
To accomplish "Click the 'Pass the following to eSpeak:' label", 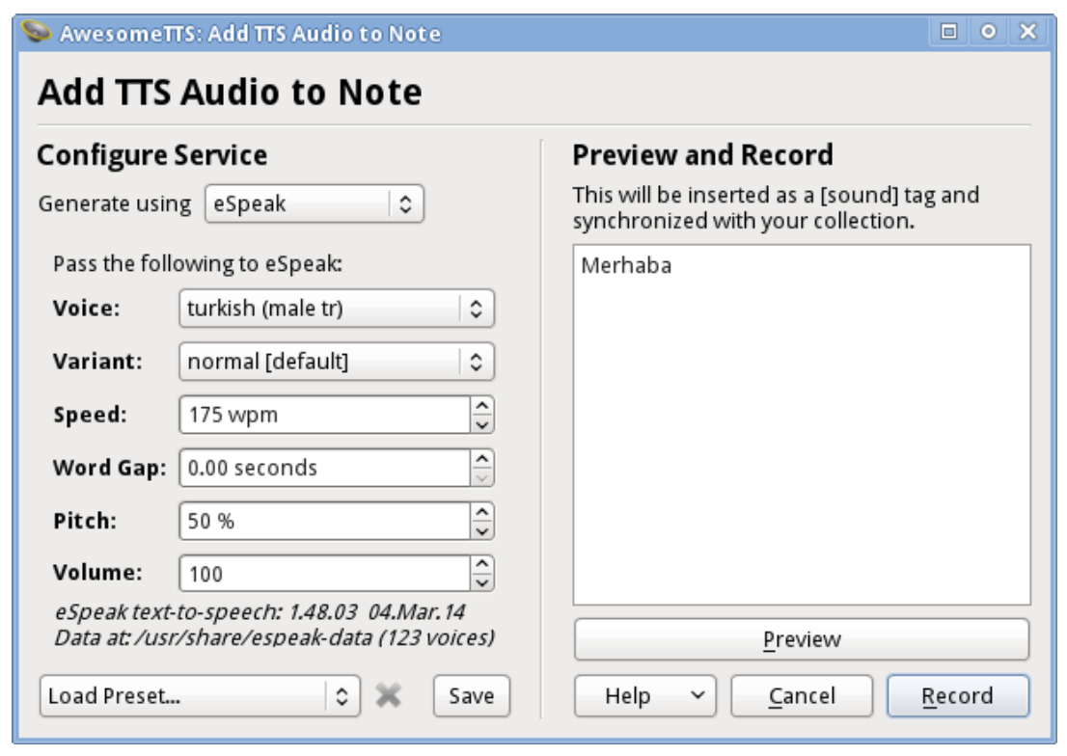I will pyautogui.click(x=198, y=263).
